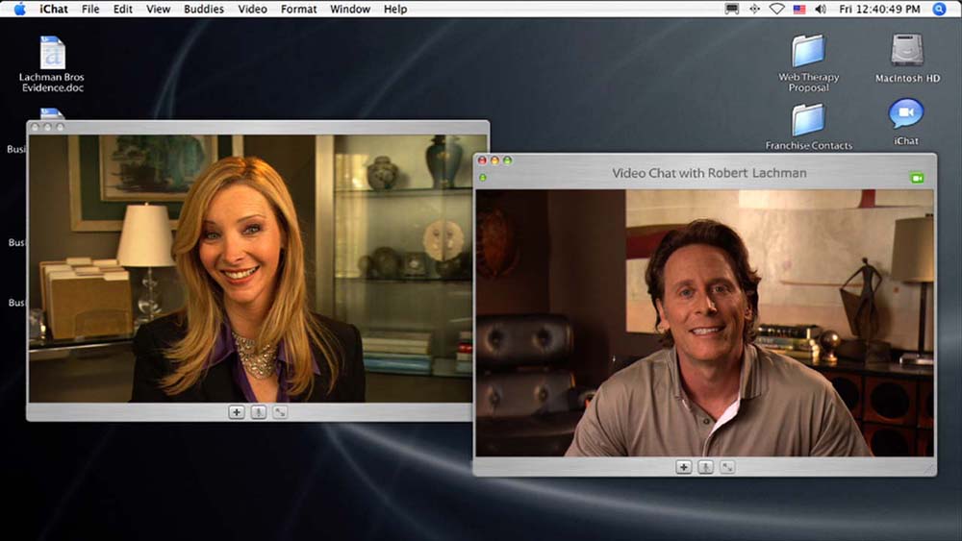962x541 pixels.
Task: Open the iChat desktop icon
Action: [x=905, y=115]
